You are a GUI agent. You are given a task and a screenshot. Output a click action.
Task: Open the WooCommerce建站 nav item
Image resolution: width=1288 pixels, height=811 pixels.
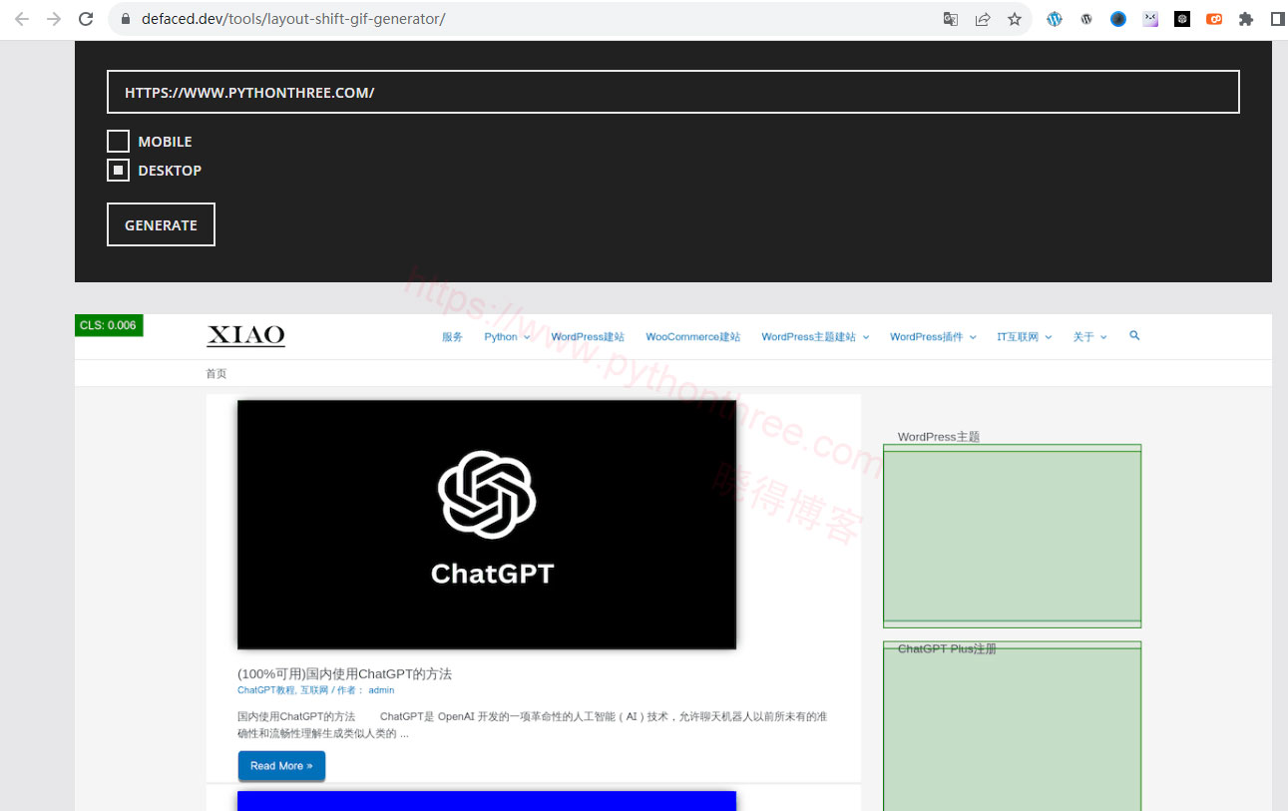pyautogui.click(x=693, y=337)
